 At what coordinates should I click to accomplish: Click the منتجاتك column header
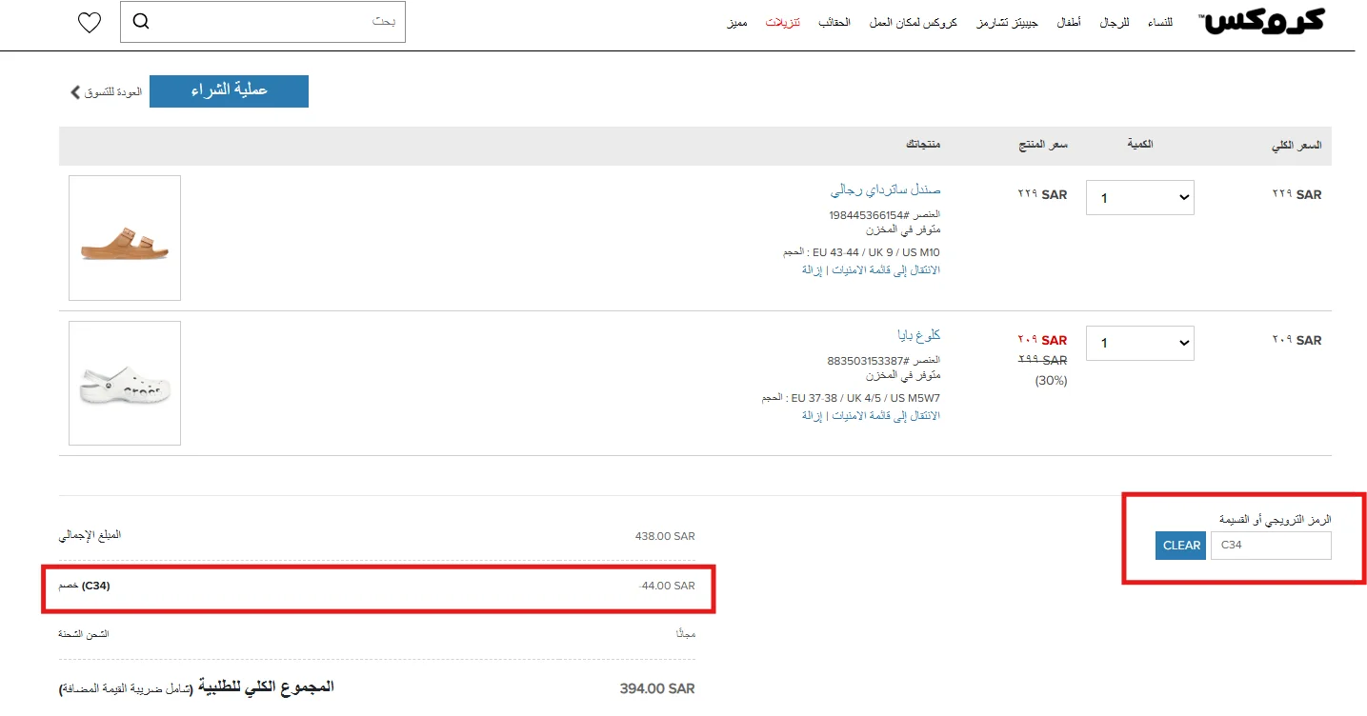coord(923,145)
